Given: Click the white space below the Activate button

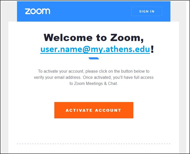Looking at the screenshot, I should pos(94,130).
